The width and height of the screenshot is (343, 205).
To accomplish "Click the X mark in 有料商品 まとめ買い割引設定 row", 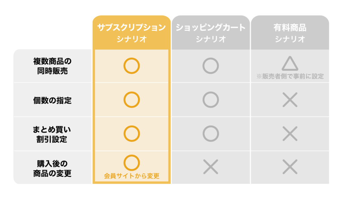I will click(x=290, y=134).
